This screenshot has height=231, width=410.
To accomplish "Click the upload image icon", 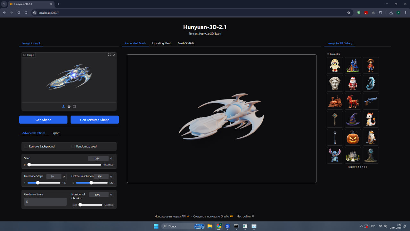I will tap(63, 107).
